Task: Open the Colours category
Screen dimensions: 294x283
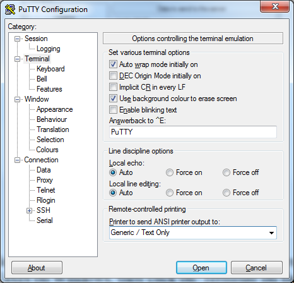Action: (x=47, y=150)
